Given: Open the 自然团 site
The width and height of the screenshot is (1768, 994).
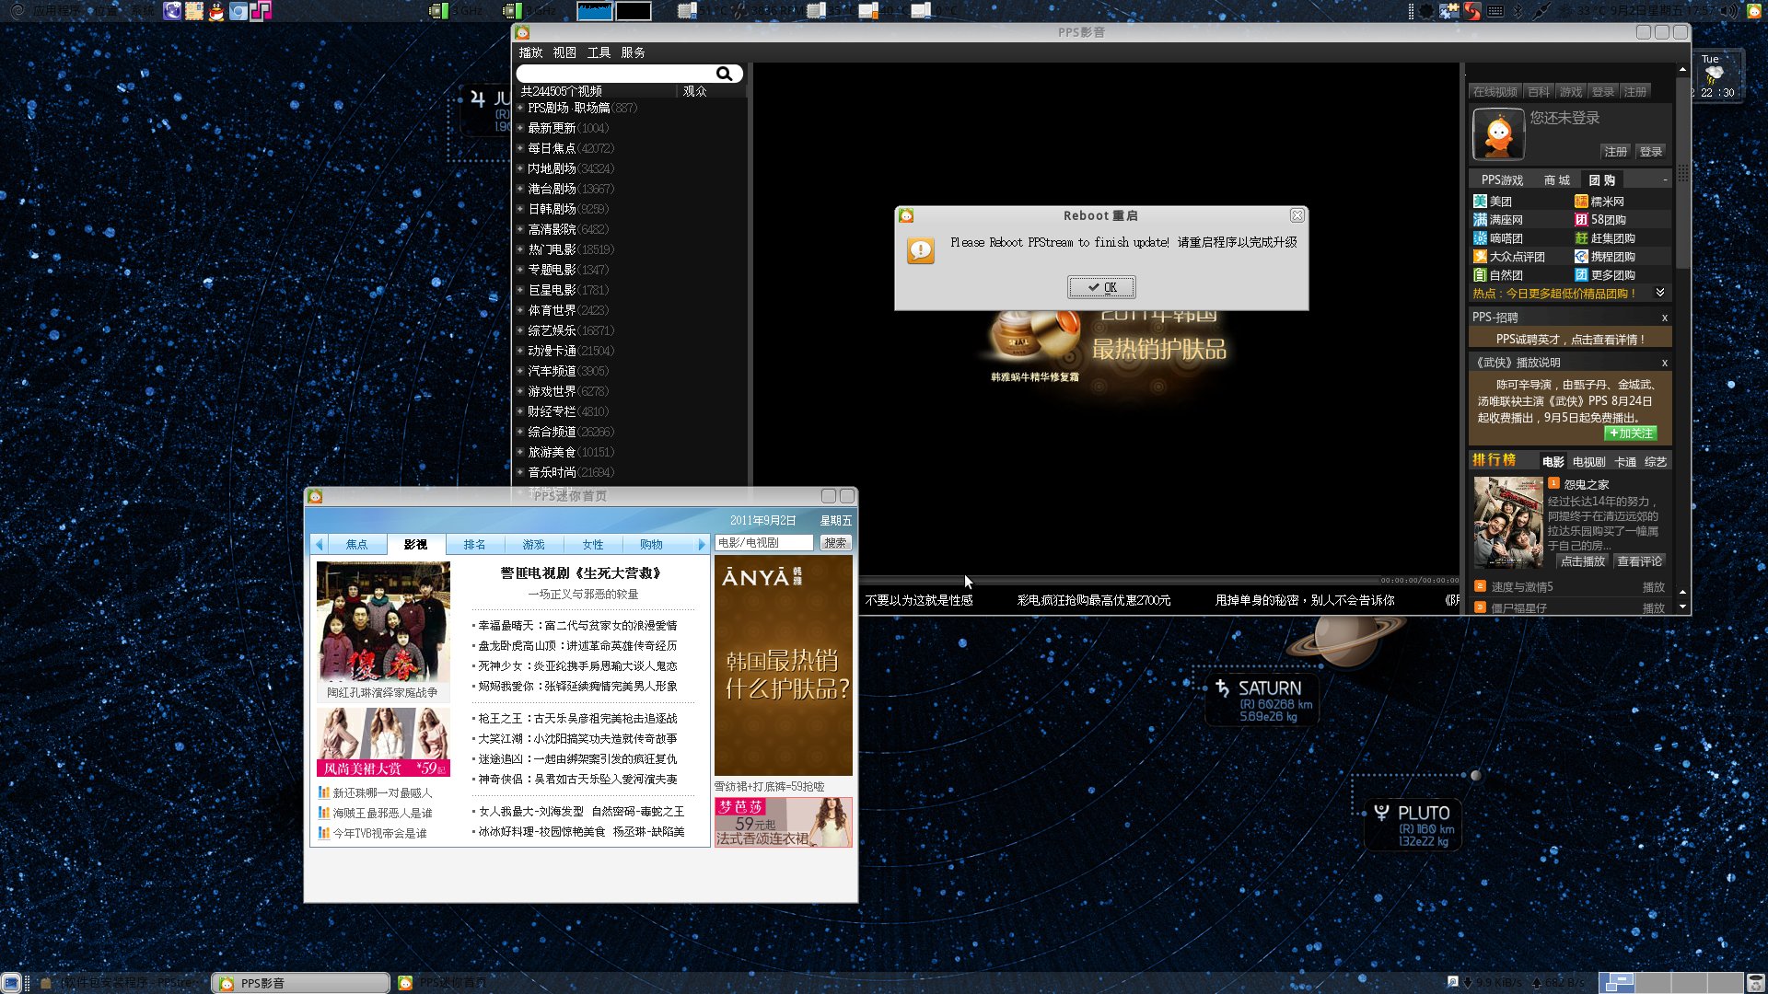Looking at the screenshot, I should click(x=1498, y=275).
